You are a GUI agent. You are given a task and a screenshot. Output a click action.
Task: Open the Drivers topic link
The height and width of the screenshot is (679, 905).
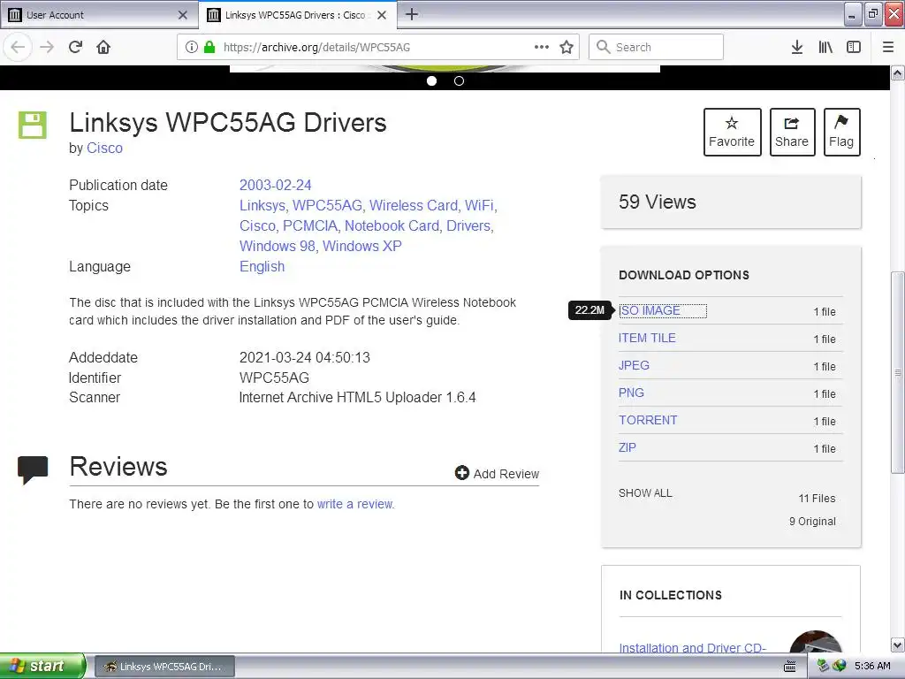pos(468,225)
